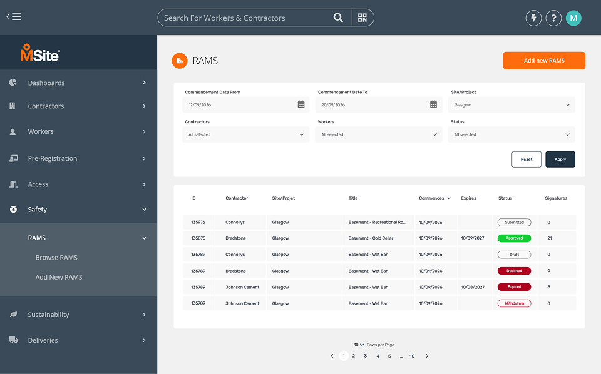
Task: Click the MSite logo
Action: (40, 53)
